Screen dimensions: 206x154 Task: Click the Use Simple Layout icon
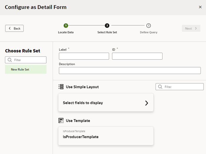61,87
